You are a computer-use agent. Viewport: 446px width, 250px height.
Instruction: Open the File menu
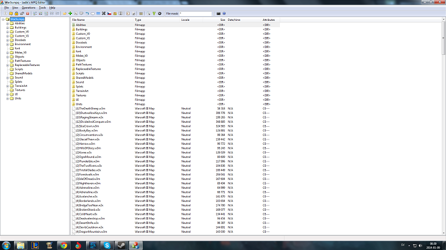pos(6,8)
